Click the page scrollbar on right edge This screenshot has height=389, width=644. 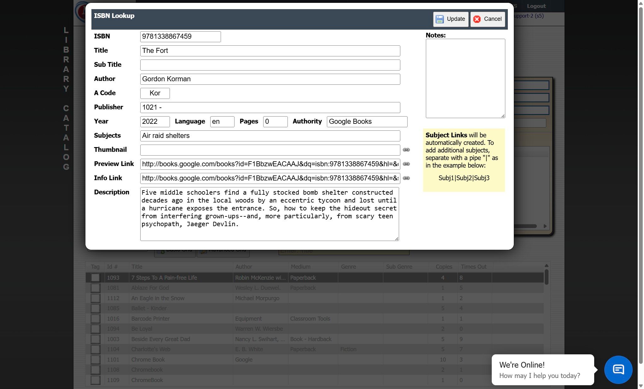(641, 189)
